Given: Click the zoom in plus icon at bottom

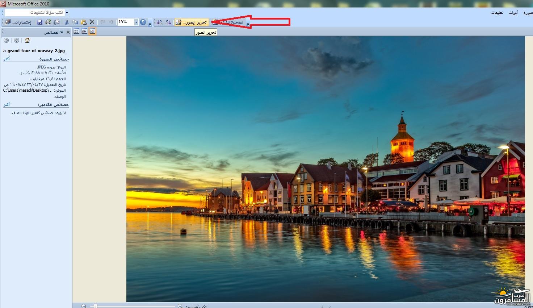Looking at the screenshot, I should point(180,306).
